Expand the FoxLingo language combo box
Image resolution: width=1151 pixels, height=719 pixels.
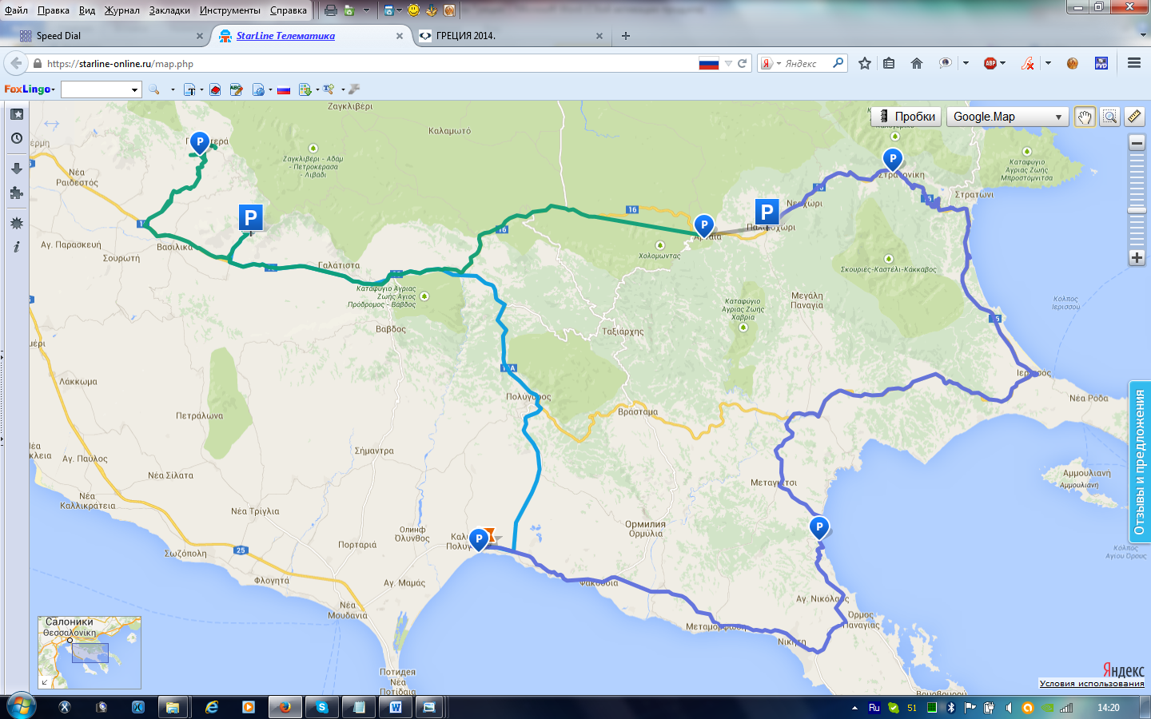click(x=134, y=89)
